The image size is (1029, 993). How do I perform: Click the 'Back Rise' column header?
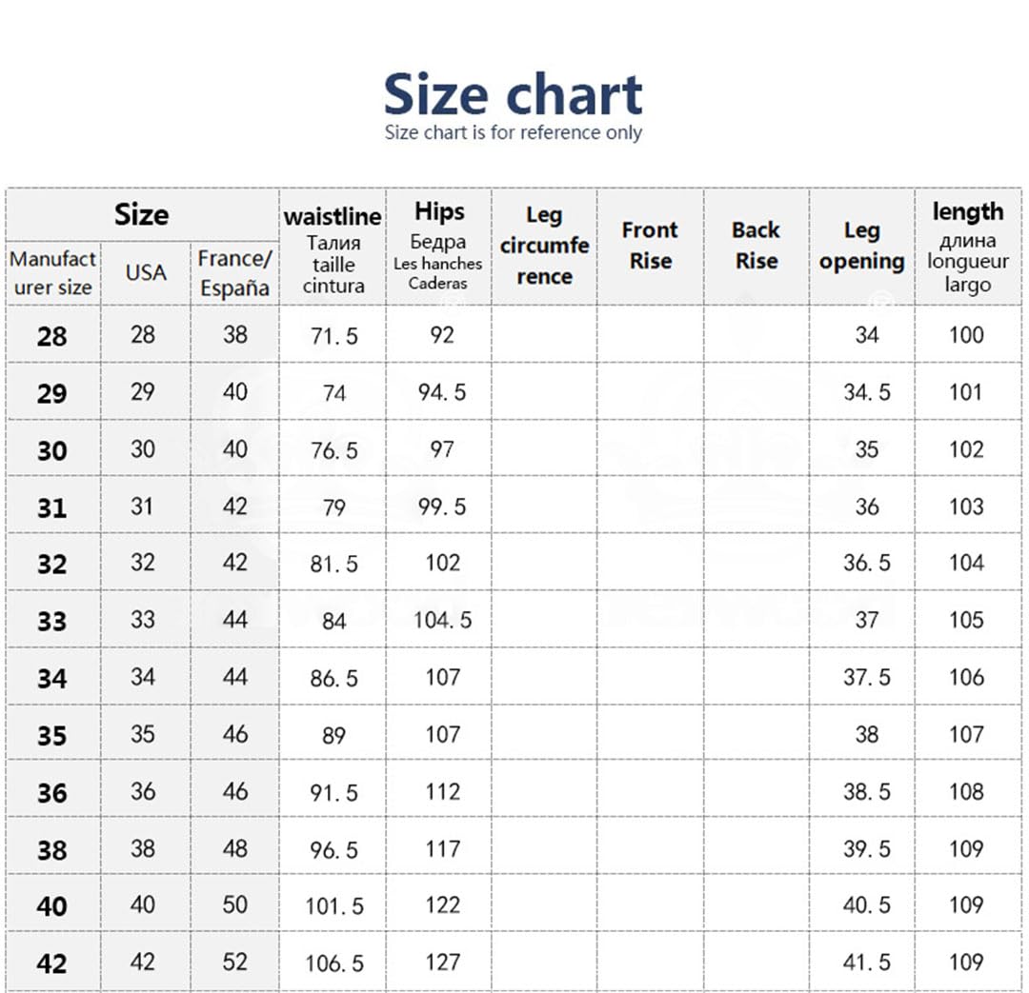pyautogui.click(x=756, y=248)
